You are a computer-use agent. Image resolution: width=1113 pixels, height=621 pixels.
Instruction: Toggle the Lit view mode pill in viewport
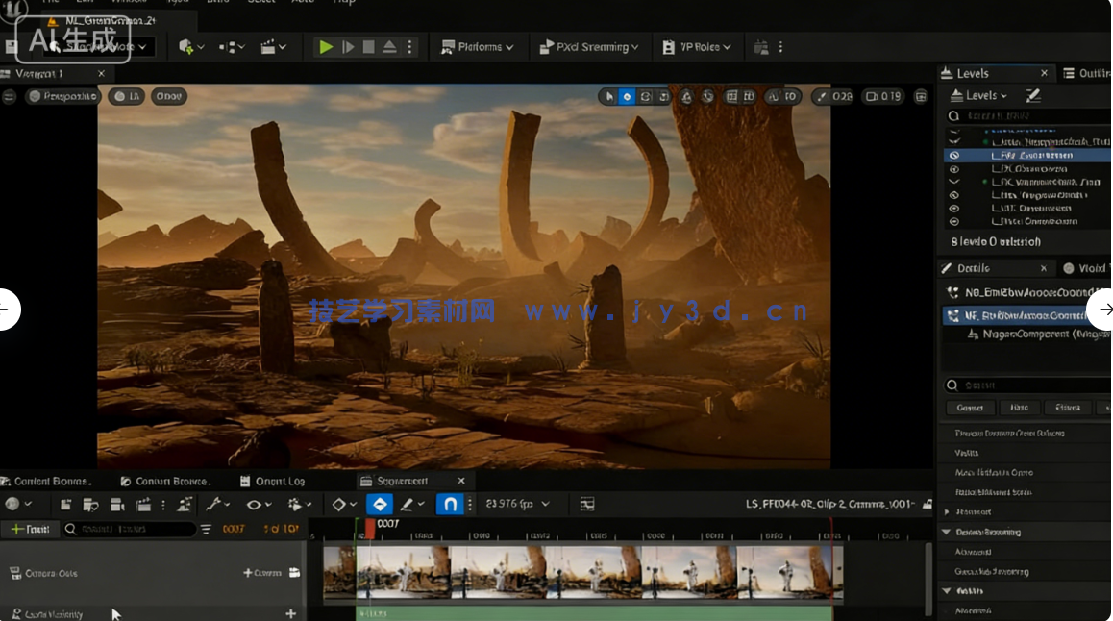click(126, 96)
